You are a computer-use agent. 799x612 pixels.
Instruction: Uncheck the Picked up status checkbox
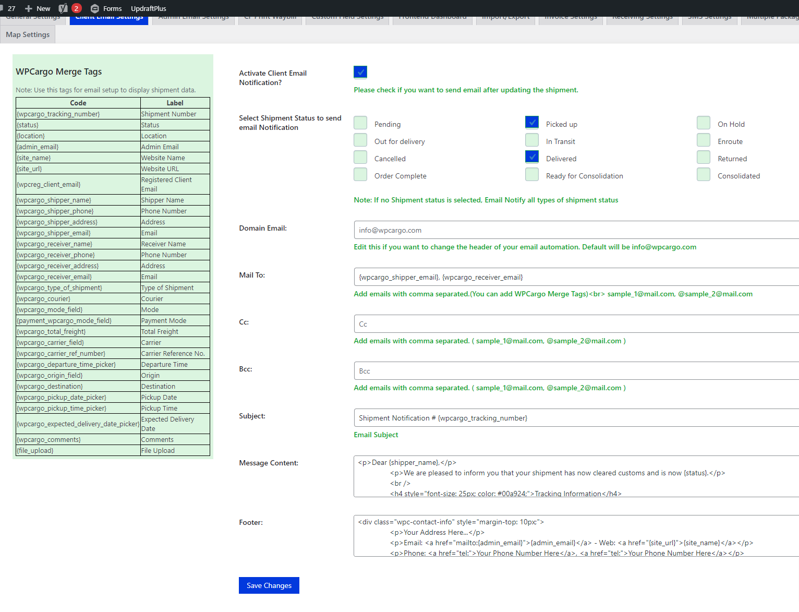pyautogui.click(x=532, y=123)
